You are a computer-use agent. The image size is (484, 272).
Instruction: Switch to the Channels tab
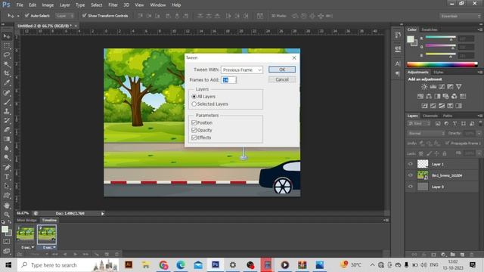[x=430, y=116]
